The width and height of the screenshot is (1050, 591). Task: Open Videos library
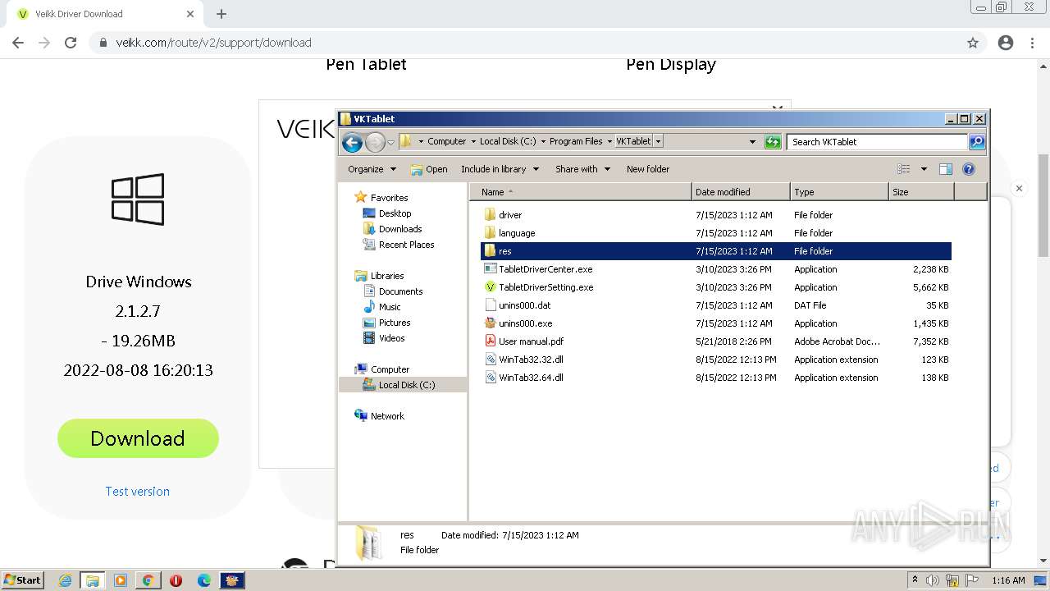tap(391, 338)
